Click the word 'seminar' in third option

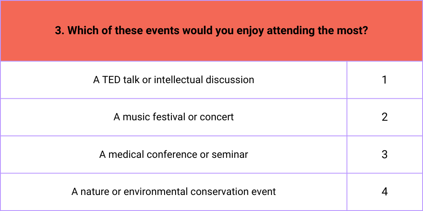pyautogui.click(x=230, y=154)
